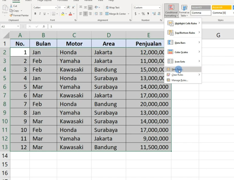Apply red font color A

click(70, 14)
